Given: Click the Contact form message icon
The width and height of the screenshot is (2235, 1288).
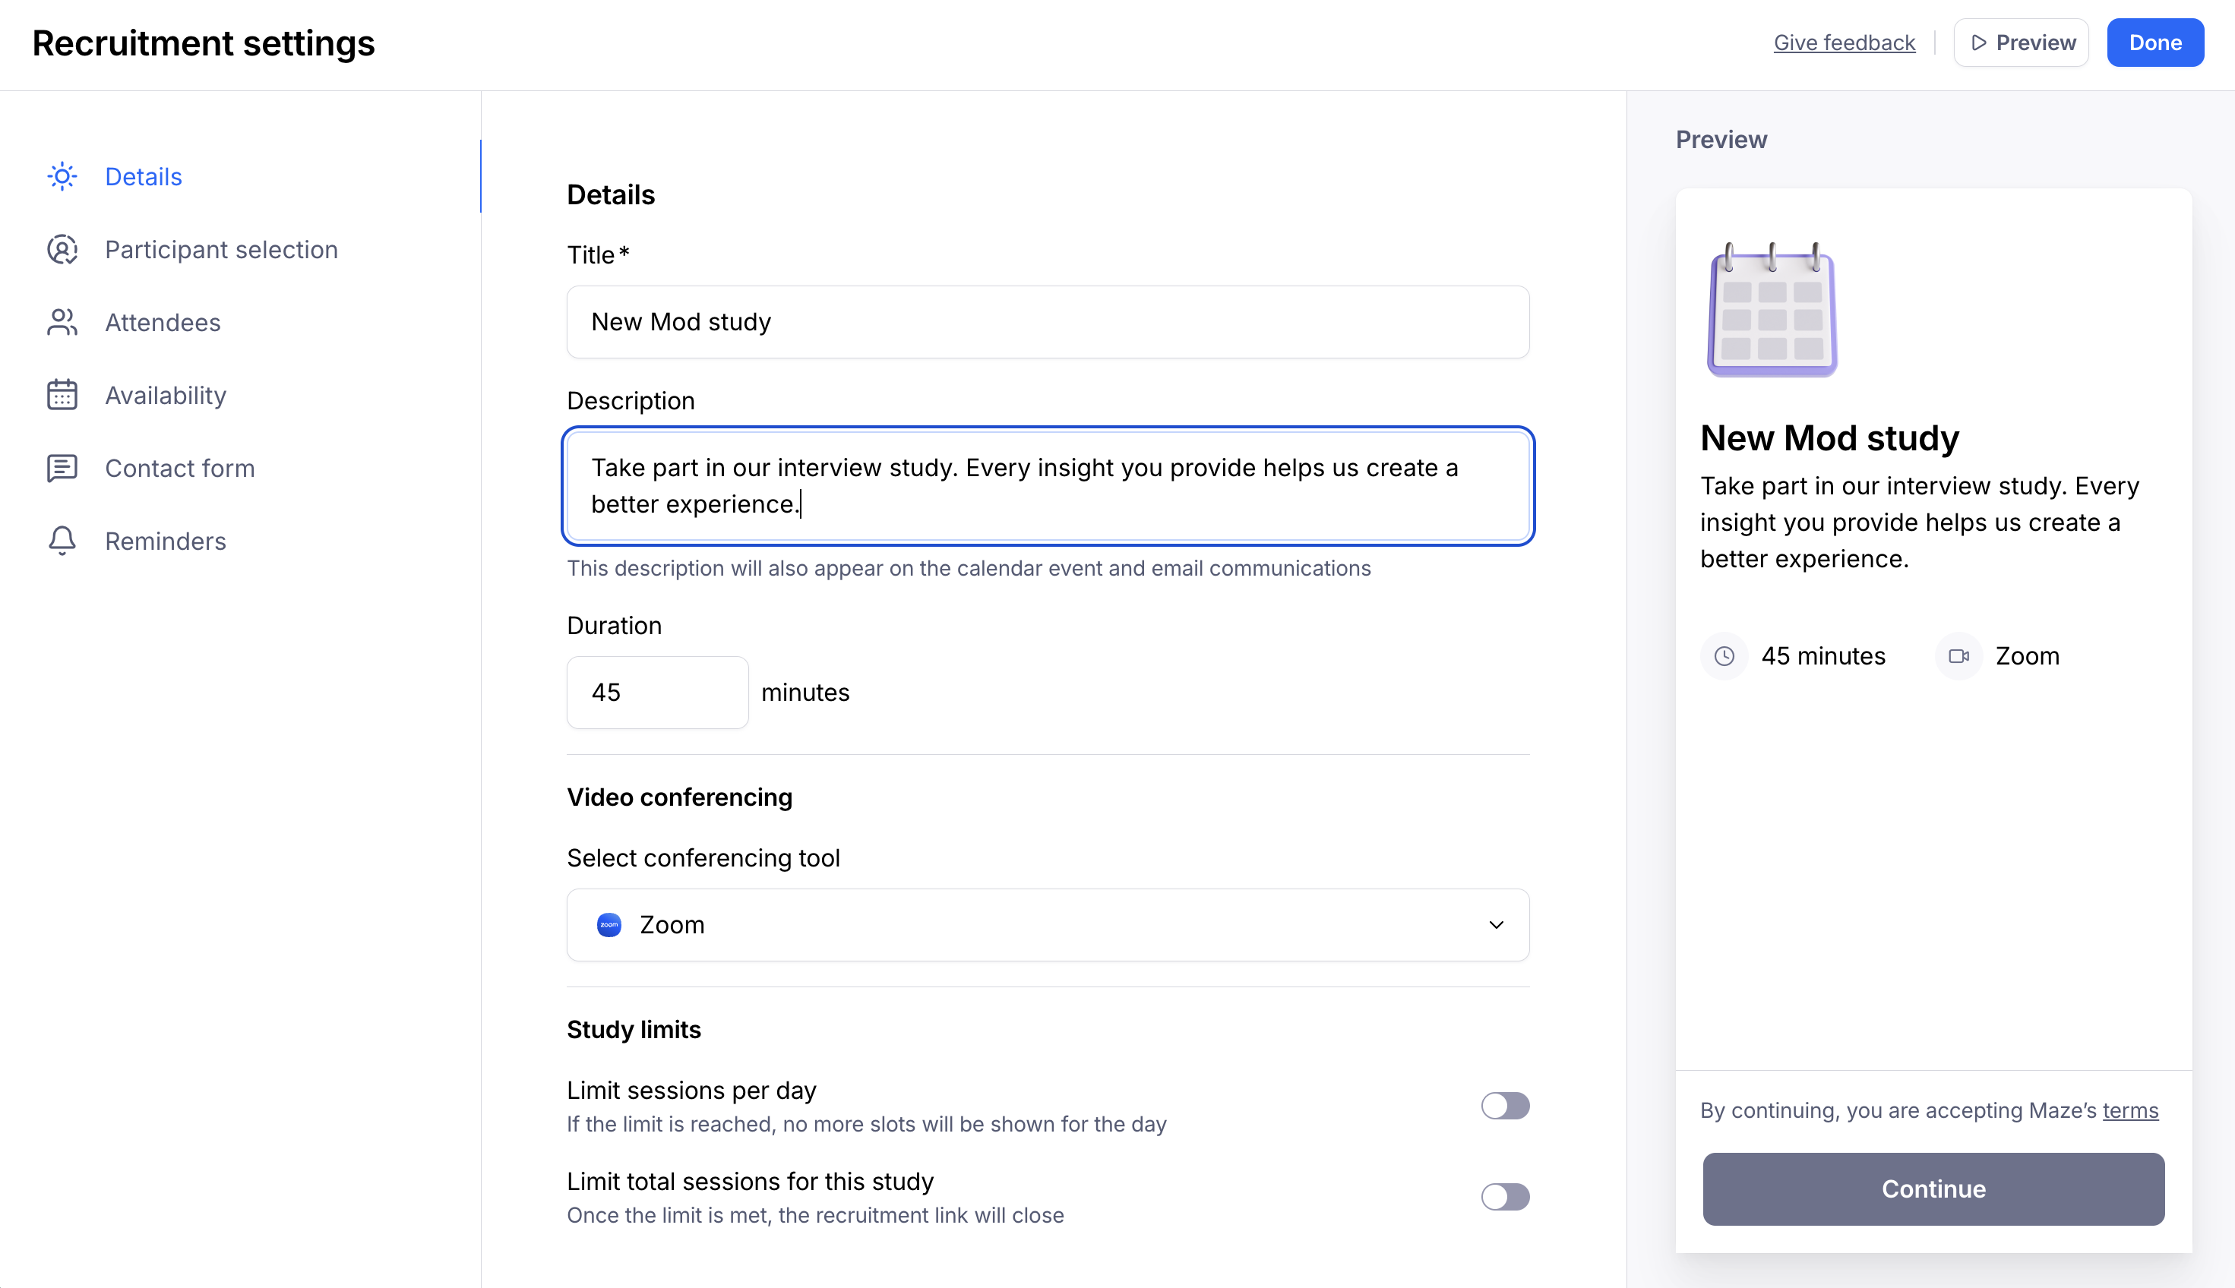Looking at the screenshot, I should 62,468.
